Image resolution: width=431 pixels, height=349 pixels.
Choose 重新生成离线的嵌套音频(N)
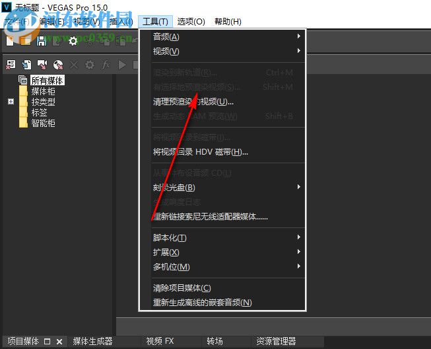click(227, 303)
